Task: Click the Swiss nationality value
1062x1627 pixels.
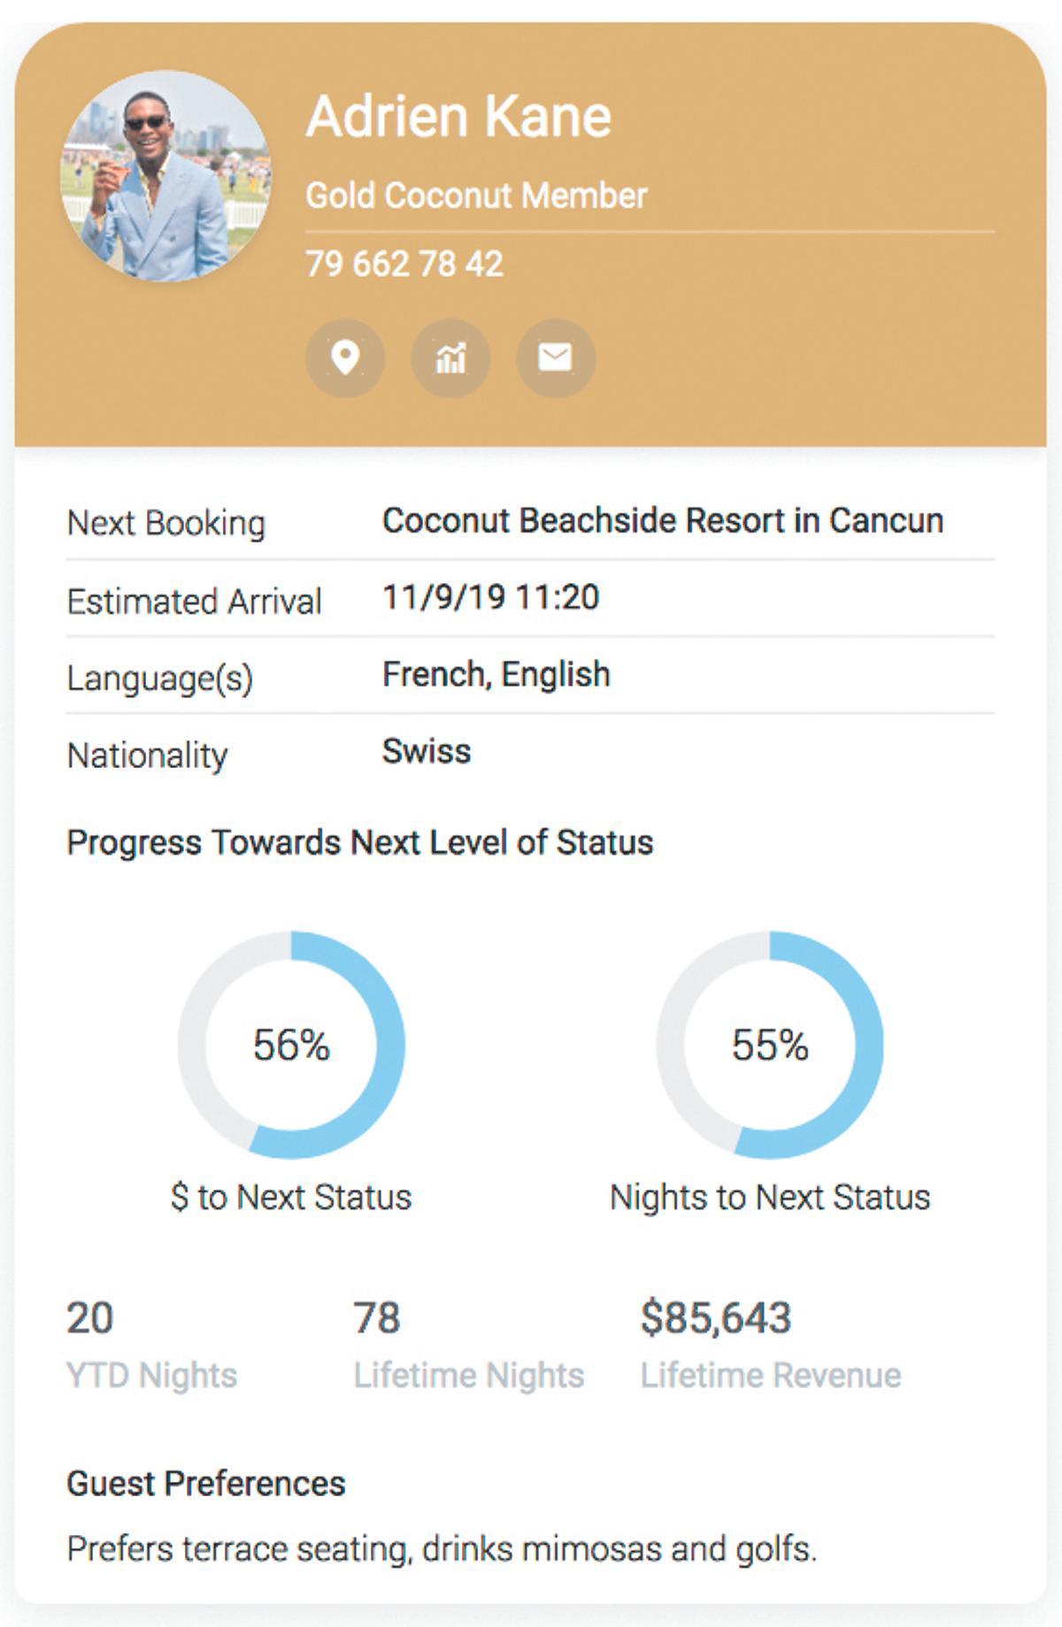Action: [x=427, y=751]
